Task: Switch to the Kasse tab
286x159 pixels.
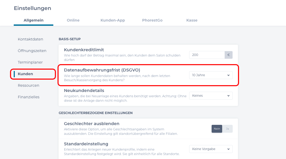Action: [x=192, y=20]
